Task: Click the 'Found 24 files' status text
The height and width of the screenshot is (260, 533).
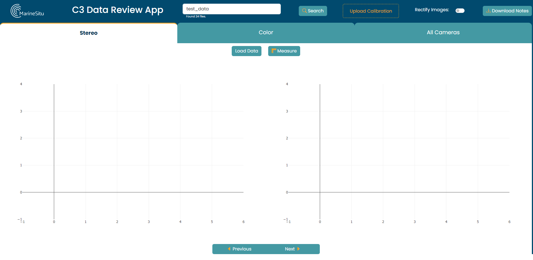Action: pos(196,17)
